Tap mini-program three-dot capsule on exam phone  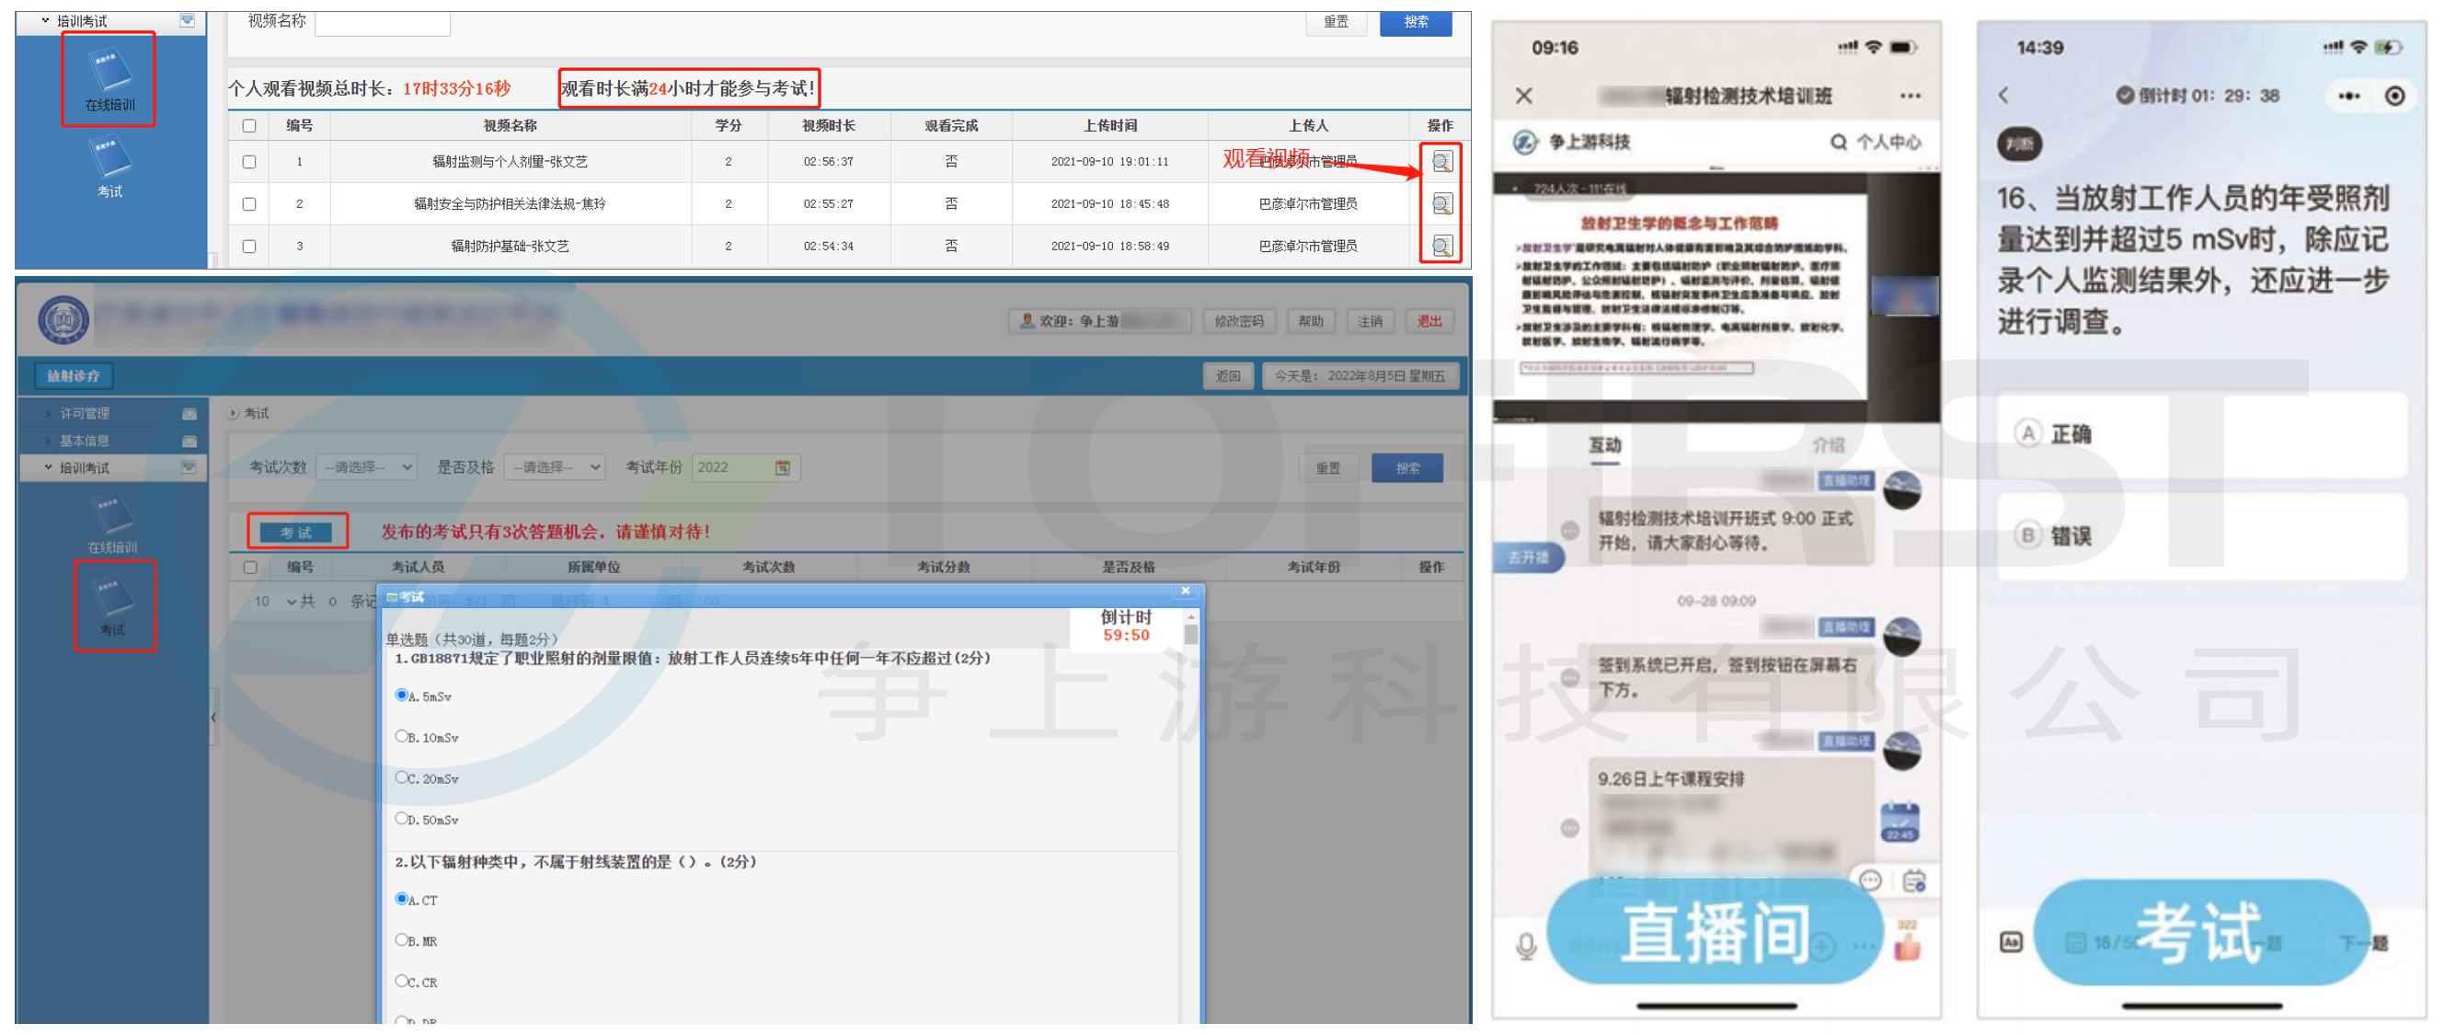tap(2348, 96)
